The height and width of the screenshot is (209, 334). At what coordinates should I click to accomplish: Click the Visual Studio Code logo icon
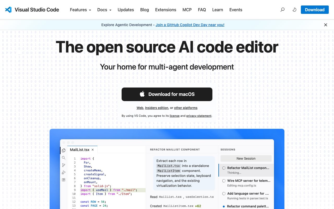(x=8, y=10)
